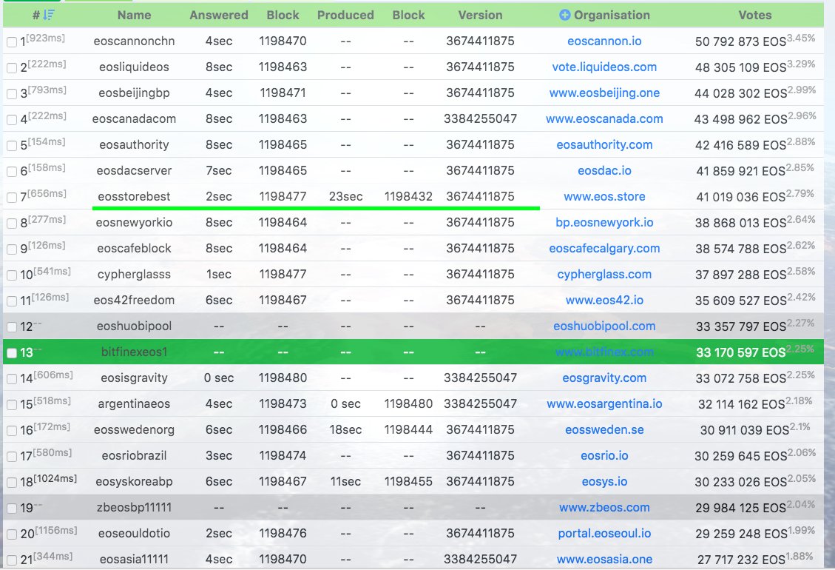Click the plus icon beside Organisation header
This screenshot has height=570, width=835.
tap(565, 15)
